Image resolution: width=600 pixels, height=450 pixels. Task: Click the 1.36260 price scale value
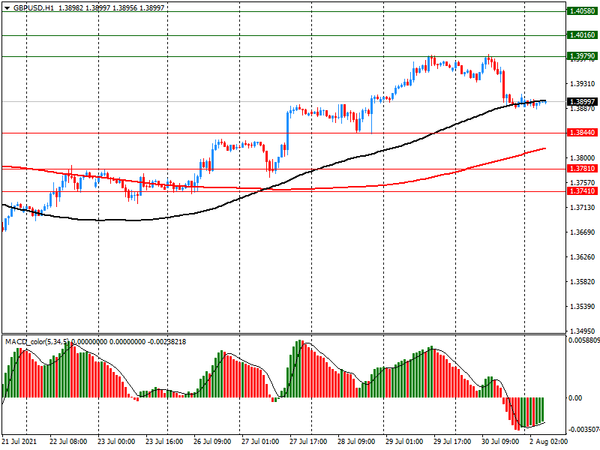click(583, 257)
